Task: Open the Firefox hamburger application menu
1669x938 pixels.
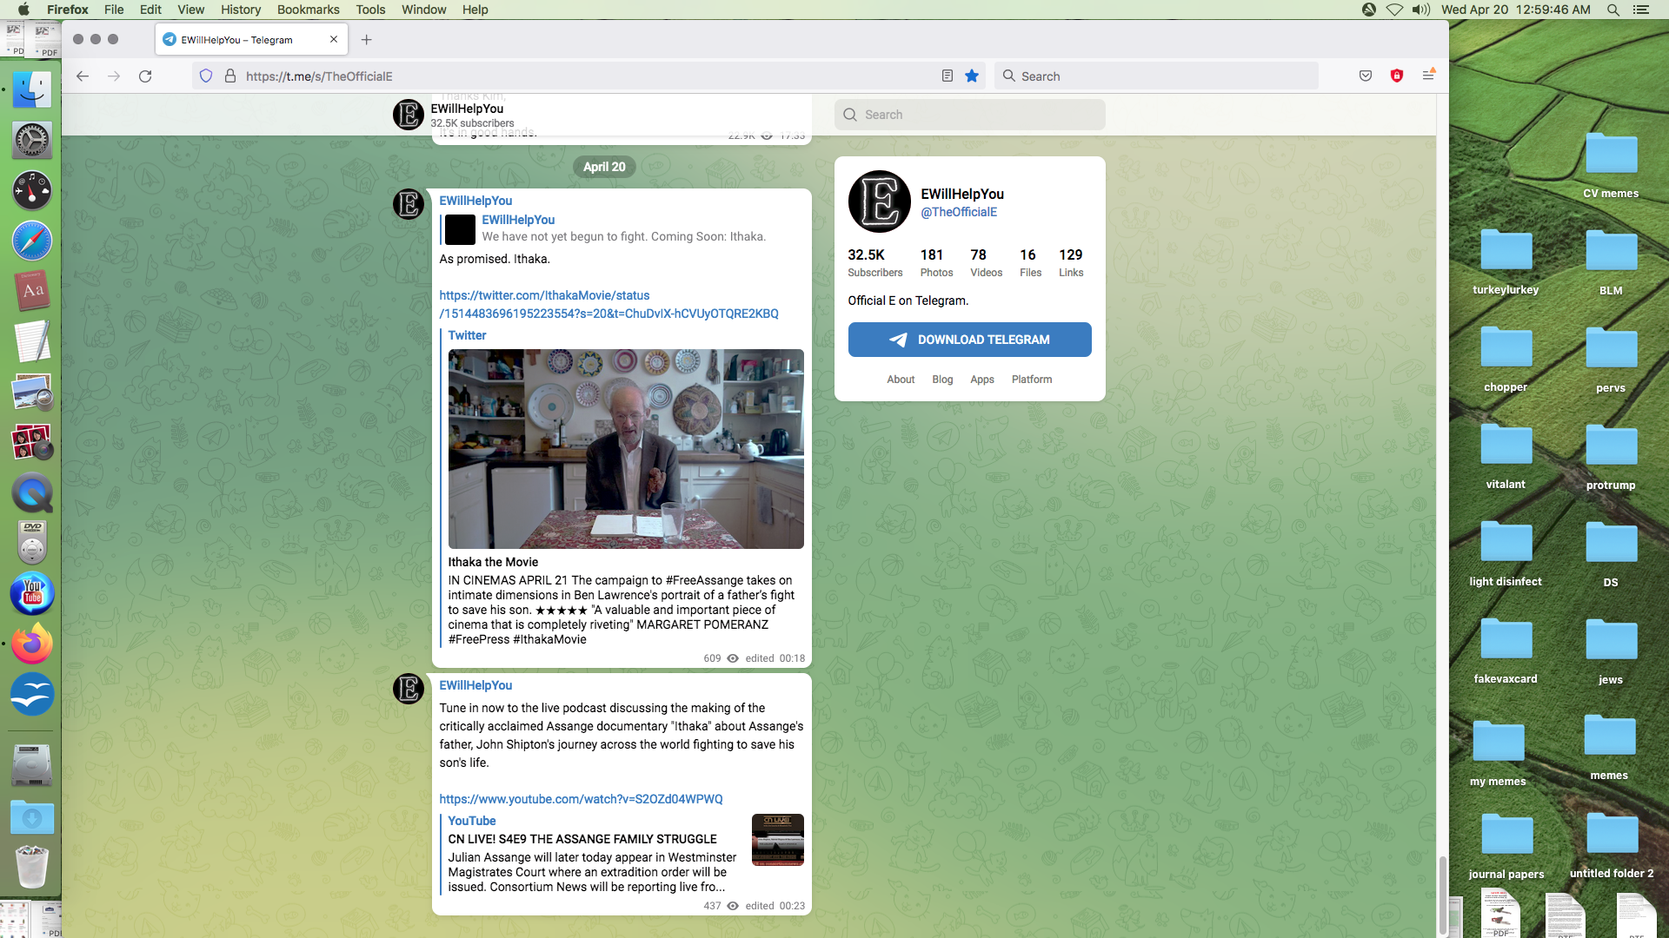Action: click(1428, 76)
